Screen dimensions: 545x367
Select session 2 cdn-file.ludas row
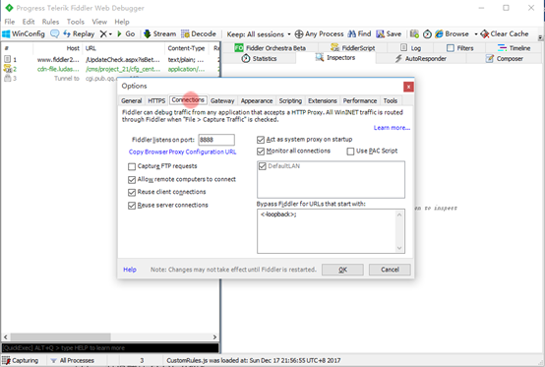click(110, 69)
